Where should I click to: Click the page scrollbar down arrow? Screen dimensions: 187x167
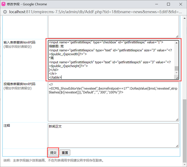(184, 165)
